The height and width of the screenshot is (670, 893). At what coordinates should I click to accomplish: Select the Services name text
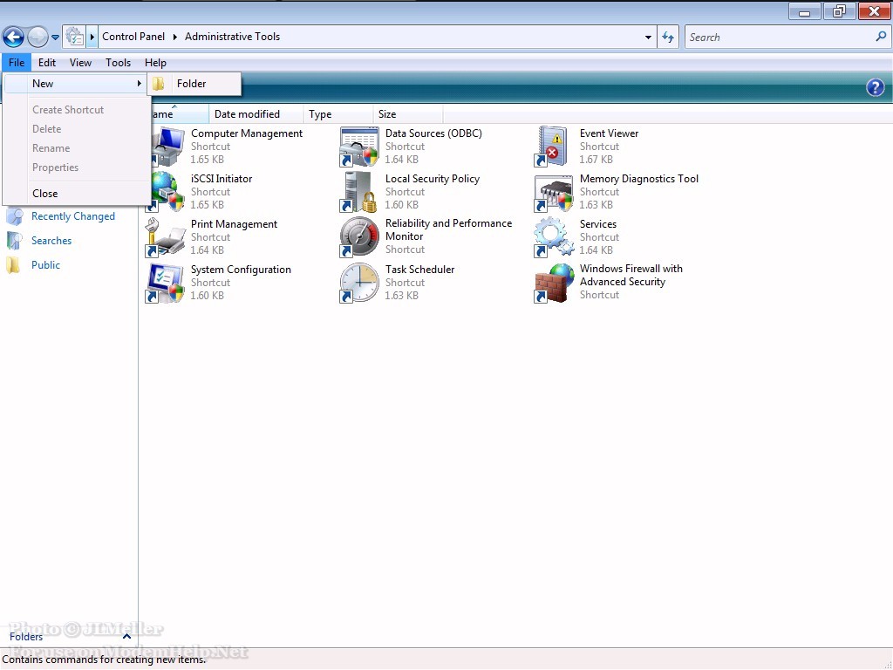coord(598,224)
